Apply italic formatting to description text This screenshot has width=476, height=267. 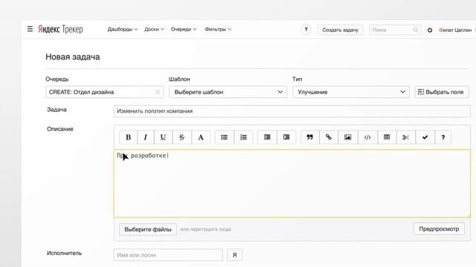(146, 137)
